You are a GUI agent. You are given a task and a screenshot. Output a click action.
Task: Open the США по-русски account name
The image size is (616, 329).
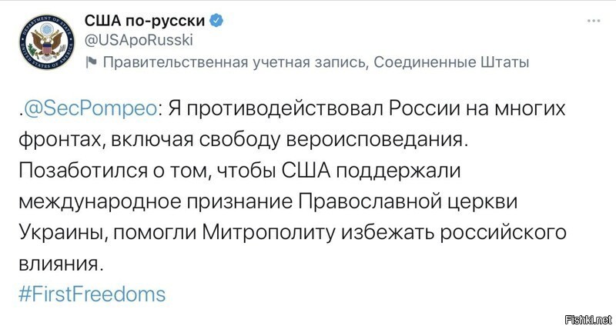[x=145, y=21]
